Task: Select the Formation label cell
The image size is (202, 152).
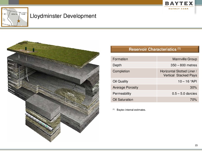Action: click(x=134, y=59)
